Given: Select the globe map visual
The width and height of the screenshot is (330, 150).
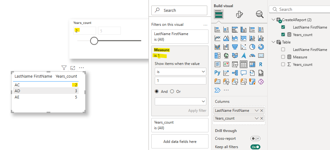Looking at the screenshot, I should click(226, 56).
